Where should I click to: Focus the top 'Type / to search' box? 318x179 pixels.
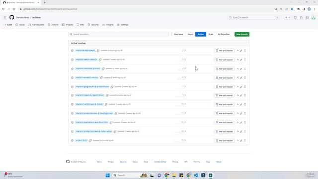(254, 18)
